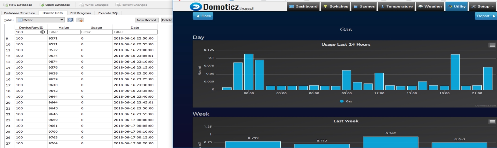Click the Back button
This screenshot has width=497, height=148.
pyautogui.click(x=203, y=16)
